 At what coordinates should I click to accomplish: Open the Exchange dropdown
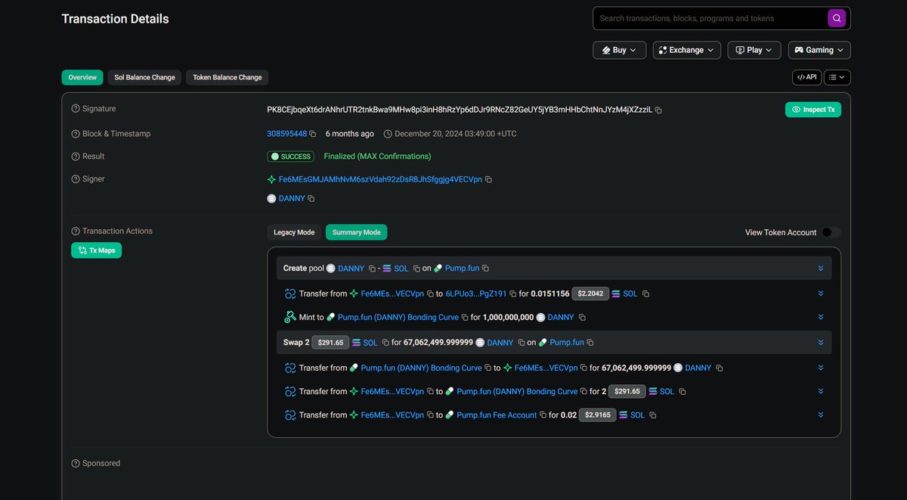click(x=686, y=50)
